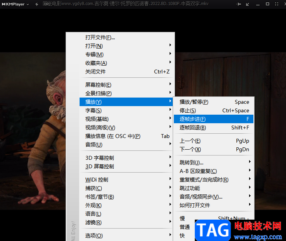Open the 捕获(C) submenu
This screenshot has height=241, width=286.
(126, 188)
